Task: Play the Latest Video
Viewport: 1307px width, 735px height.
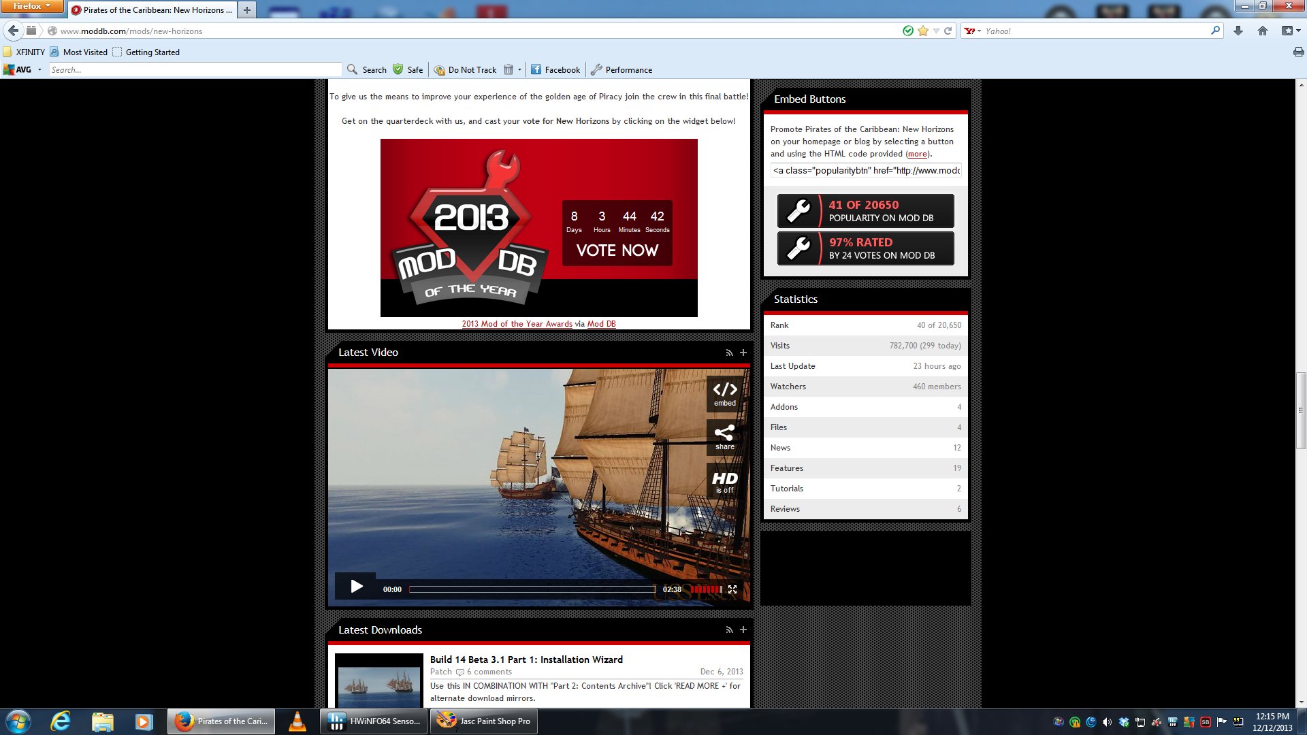Action: point(356,587)
